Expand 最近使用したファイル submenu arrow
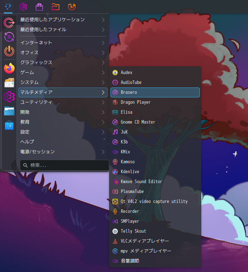 103,30
